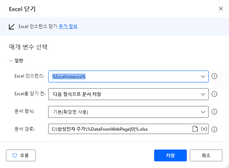Click the 매개 변수 선택 heading

(x=28, y=47)
